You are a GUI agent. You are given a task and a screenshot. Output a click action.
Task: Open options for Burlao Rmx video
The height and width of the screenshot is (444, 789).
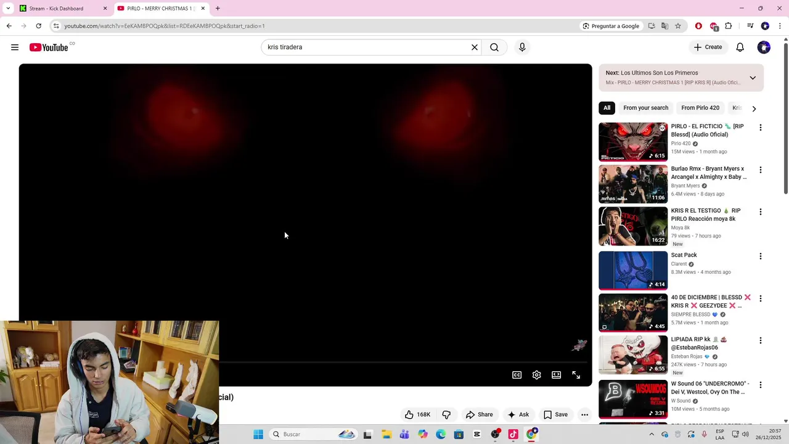point(761,170)
